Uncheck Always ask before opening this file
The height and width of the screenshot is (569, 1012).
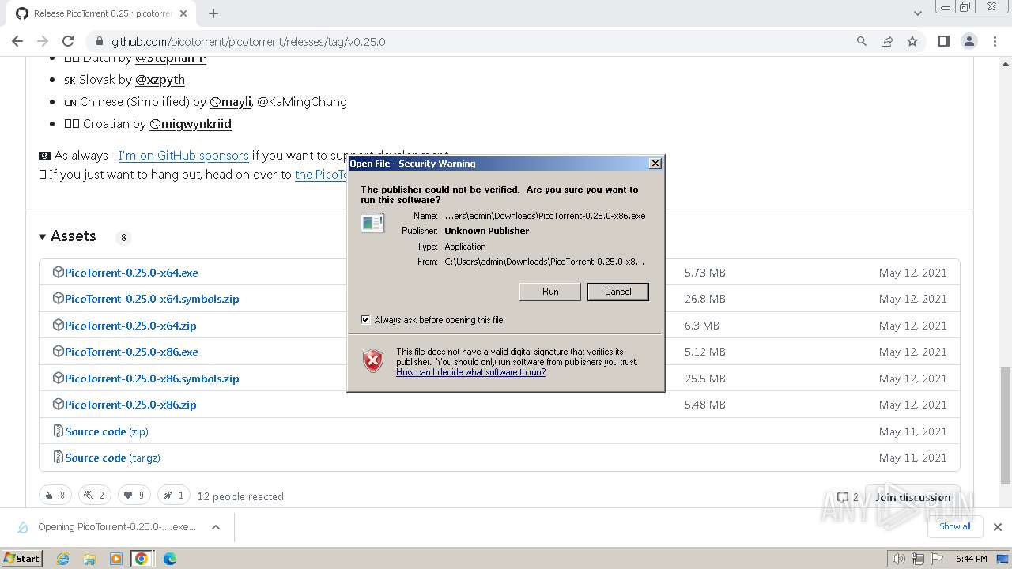(365, 320)
